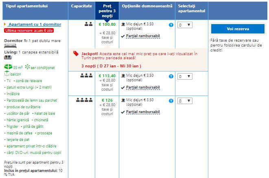269x178 pixels.
Task: Open apartment quantity dropdown for €100,80 price
Action: 185,25
